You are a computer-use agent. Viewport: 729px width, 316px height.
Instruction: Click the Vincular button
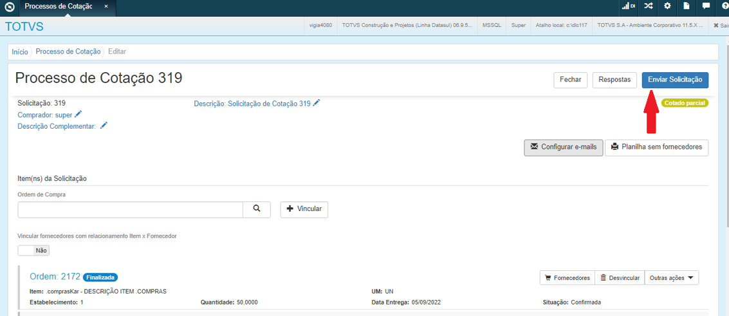304,209
